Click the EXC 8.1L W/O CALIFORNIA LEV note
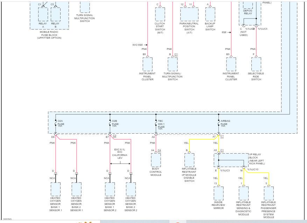This screenshot has height=223, width=307. [120, 154]
